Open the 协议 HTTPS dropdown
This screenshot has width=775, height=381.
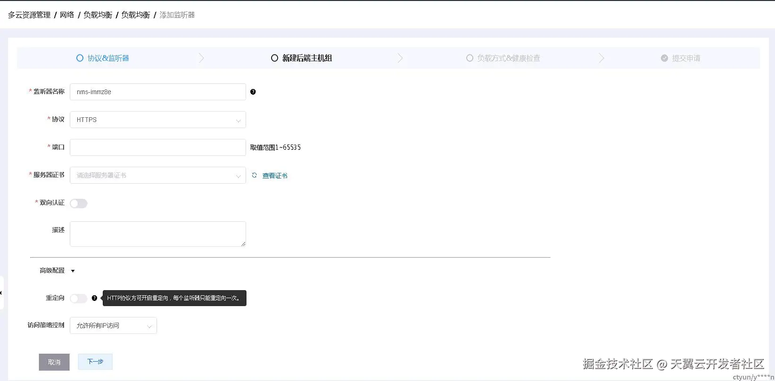point(158,120)
